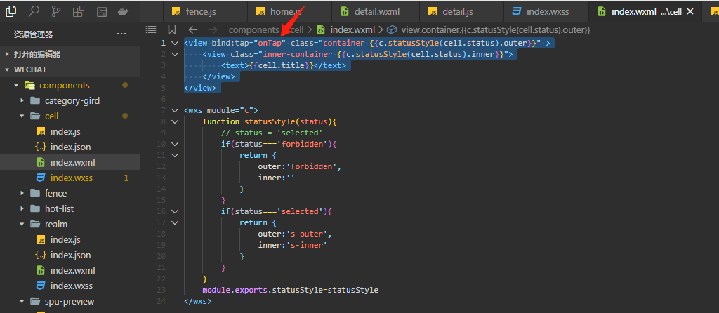
Task: Open the Explorer view in activity bar
Action: (x=11, y=11)
